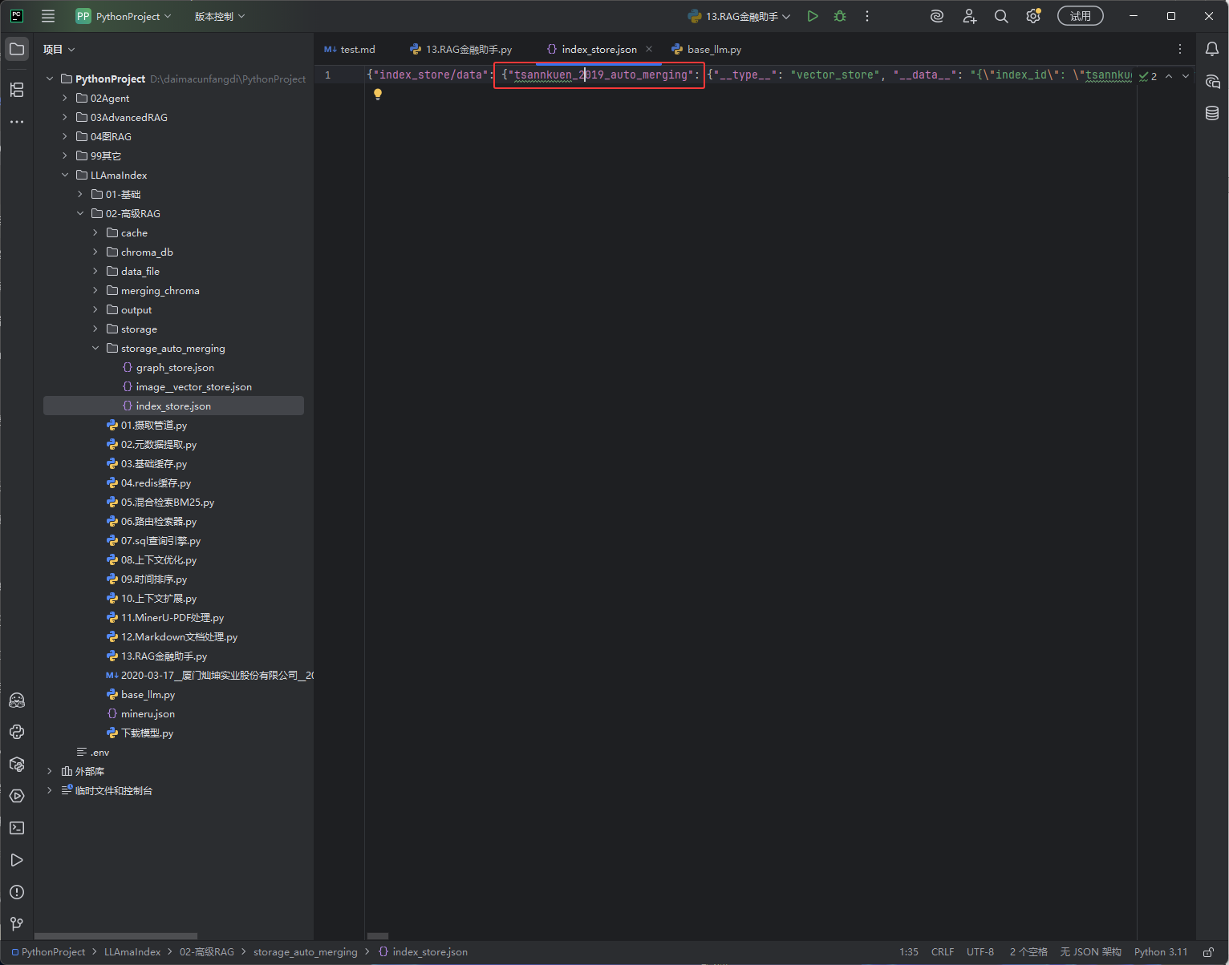
Task: Open run configuration selector dropdown
Action: (740, 16)
